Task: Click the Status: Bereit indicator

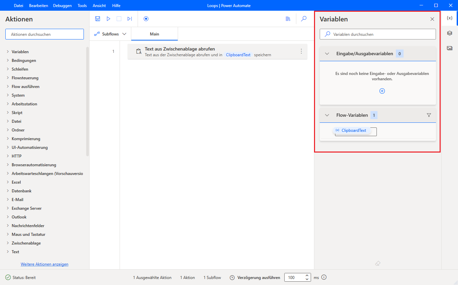Action: [x=21, y=278]
